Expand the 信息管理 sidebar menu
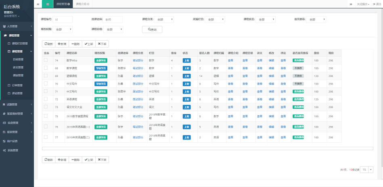Viewport: 383px width, 187px height. [x=17, y=123]
